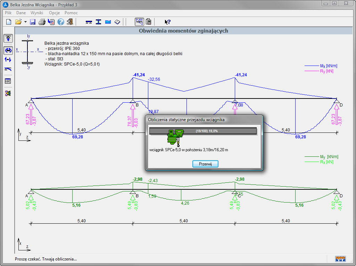Toggle the support reactions display button
This screenshot has height=266, width=356.
(x=8, y=38)
